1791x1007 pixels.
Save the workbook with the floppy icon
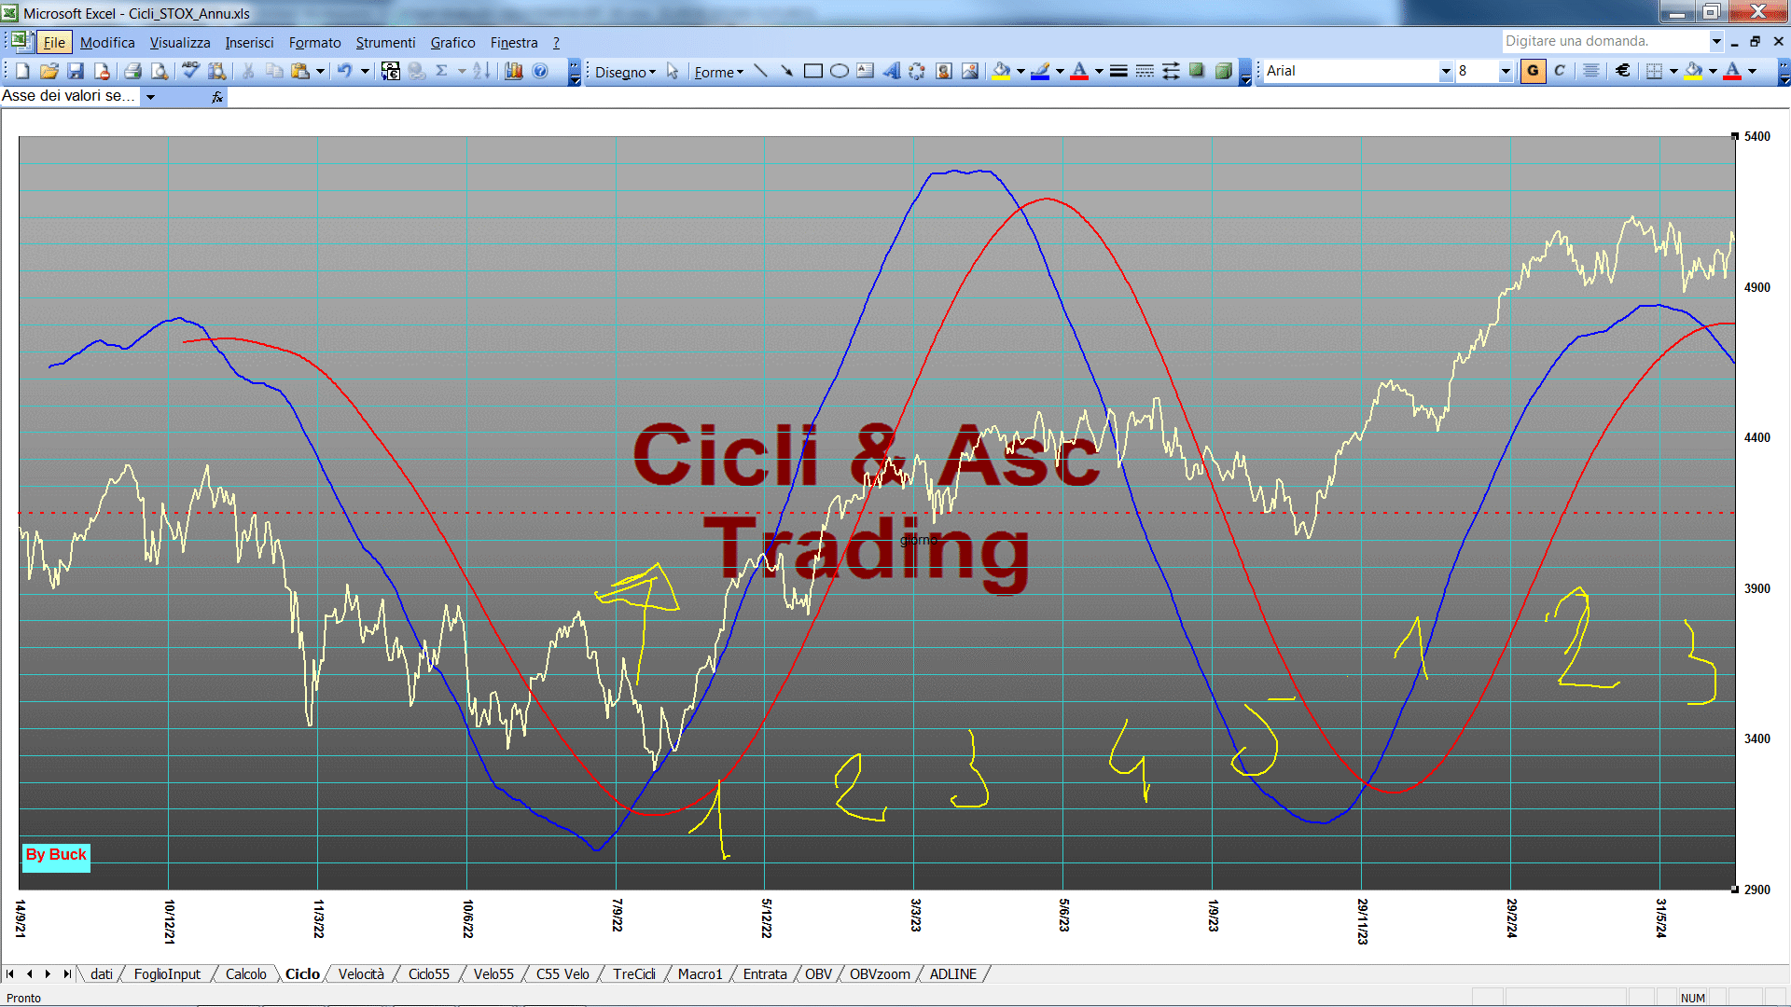click(x=76, y=71)
